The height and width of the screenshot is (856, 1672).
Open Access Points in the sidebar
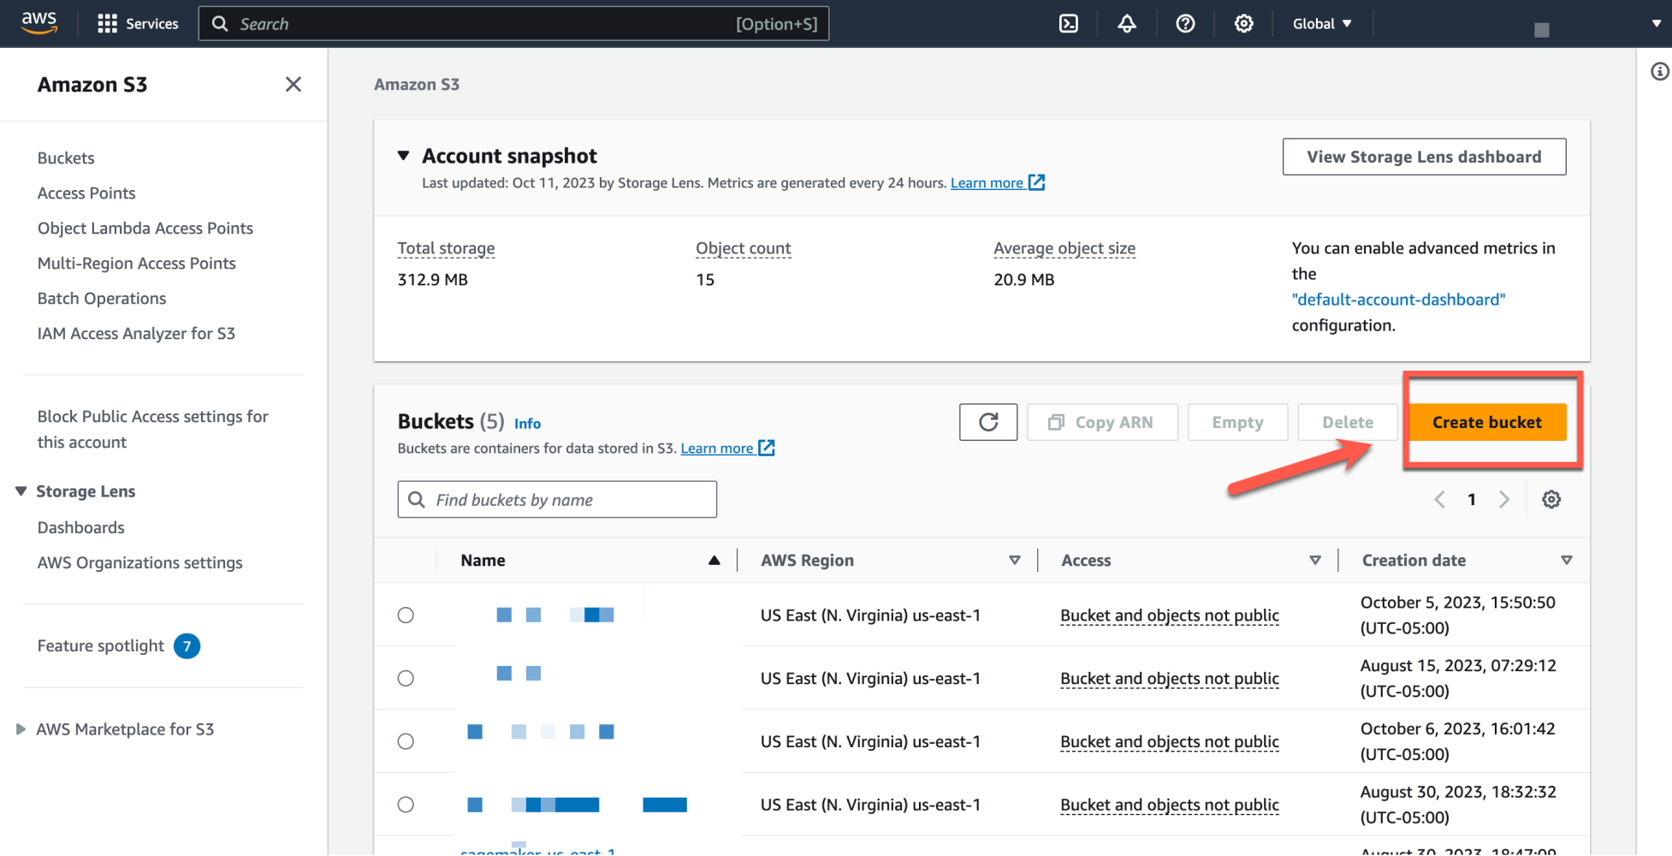pos(86,193)
